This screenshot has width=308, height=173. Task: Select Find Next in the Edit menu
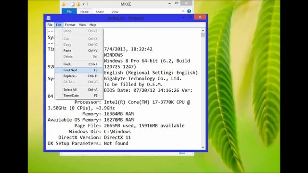[x=79, y=70]
